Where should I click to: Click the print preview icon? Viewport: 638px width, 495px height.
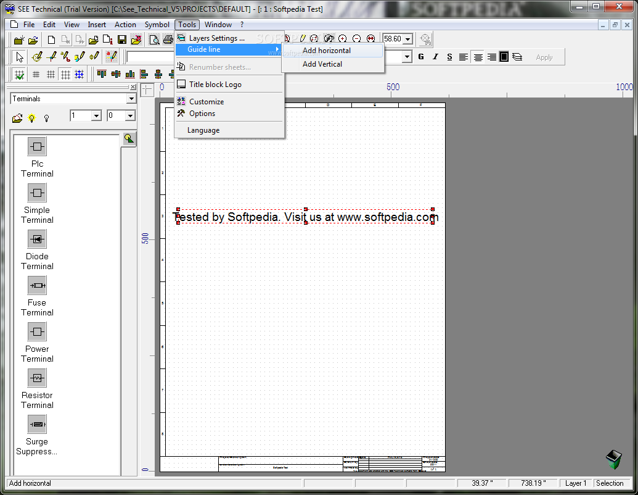coord(154,40)
